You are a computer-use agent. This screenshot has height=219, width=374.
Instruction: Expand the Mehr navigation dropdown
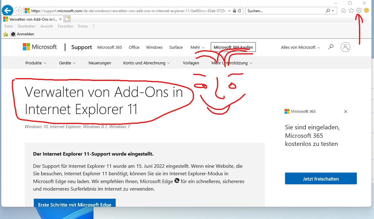click(x=198, y=47)
